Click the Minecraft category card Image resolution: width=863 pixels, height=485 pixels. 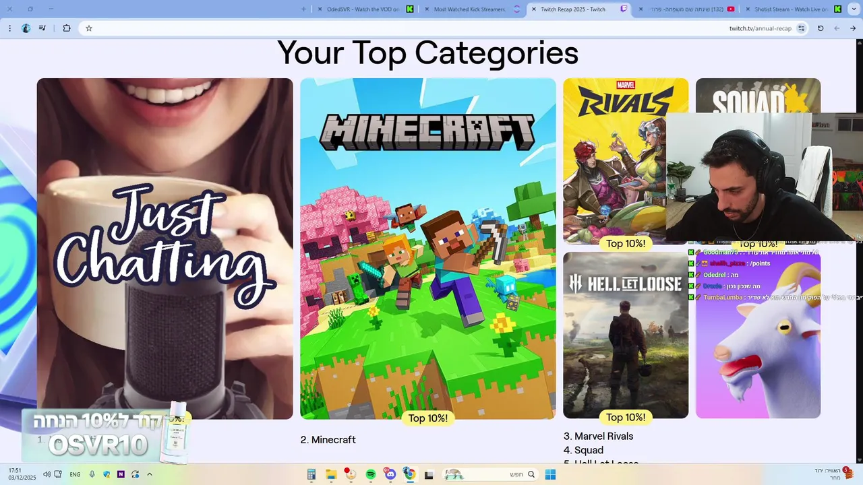pos(428,249)
